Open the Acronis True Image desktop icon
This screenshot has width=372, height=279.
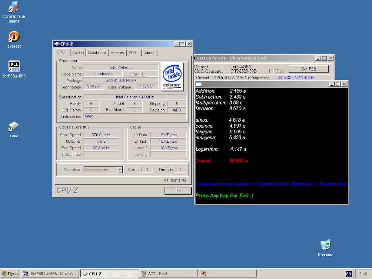[x=14, y=12]
